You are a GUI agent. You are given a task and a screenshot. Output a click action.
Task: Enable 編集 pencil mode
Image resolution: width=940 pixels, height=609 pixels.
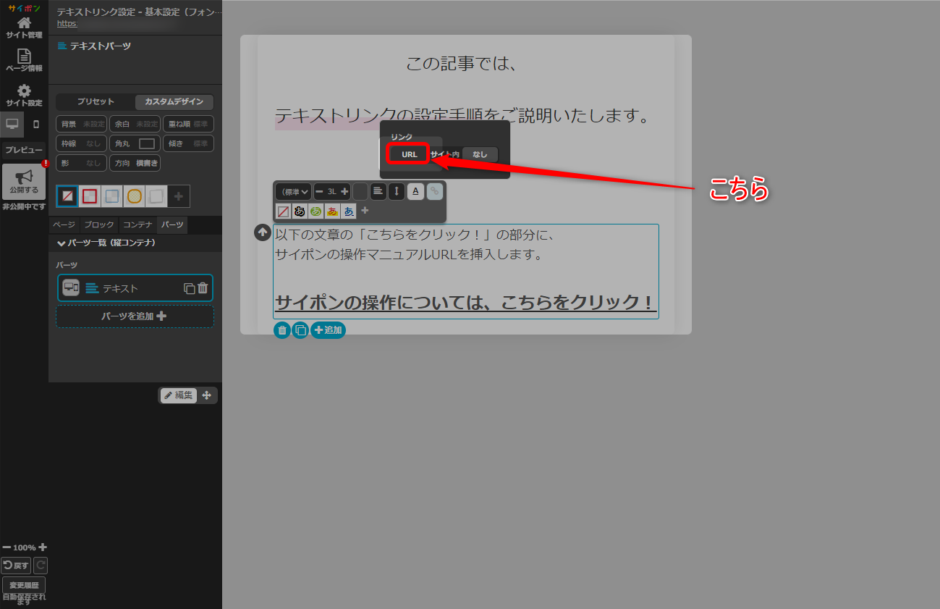(178, 395)
